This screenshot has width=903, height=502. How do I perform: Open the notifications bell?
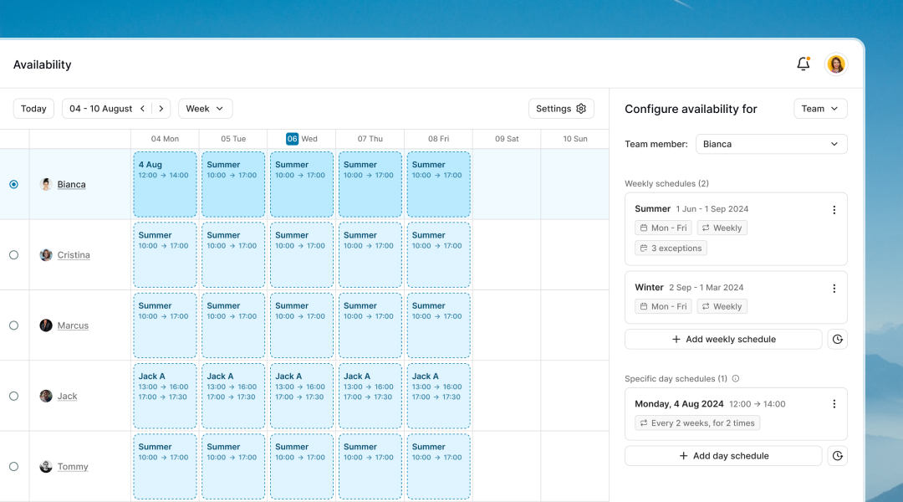(x=803, y=64)
